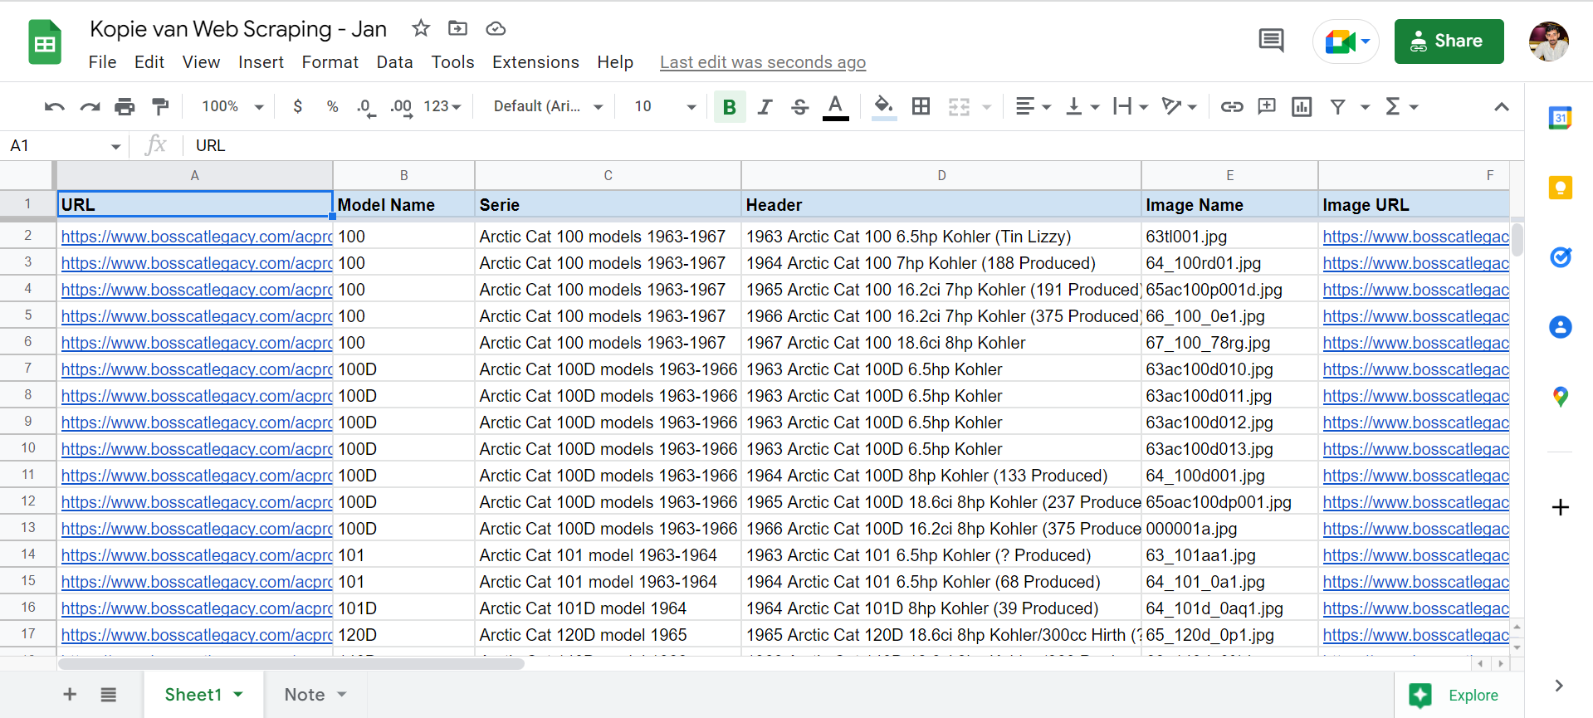Insert a comment

tap(1267, 106)
